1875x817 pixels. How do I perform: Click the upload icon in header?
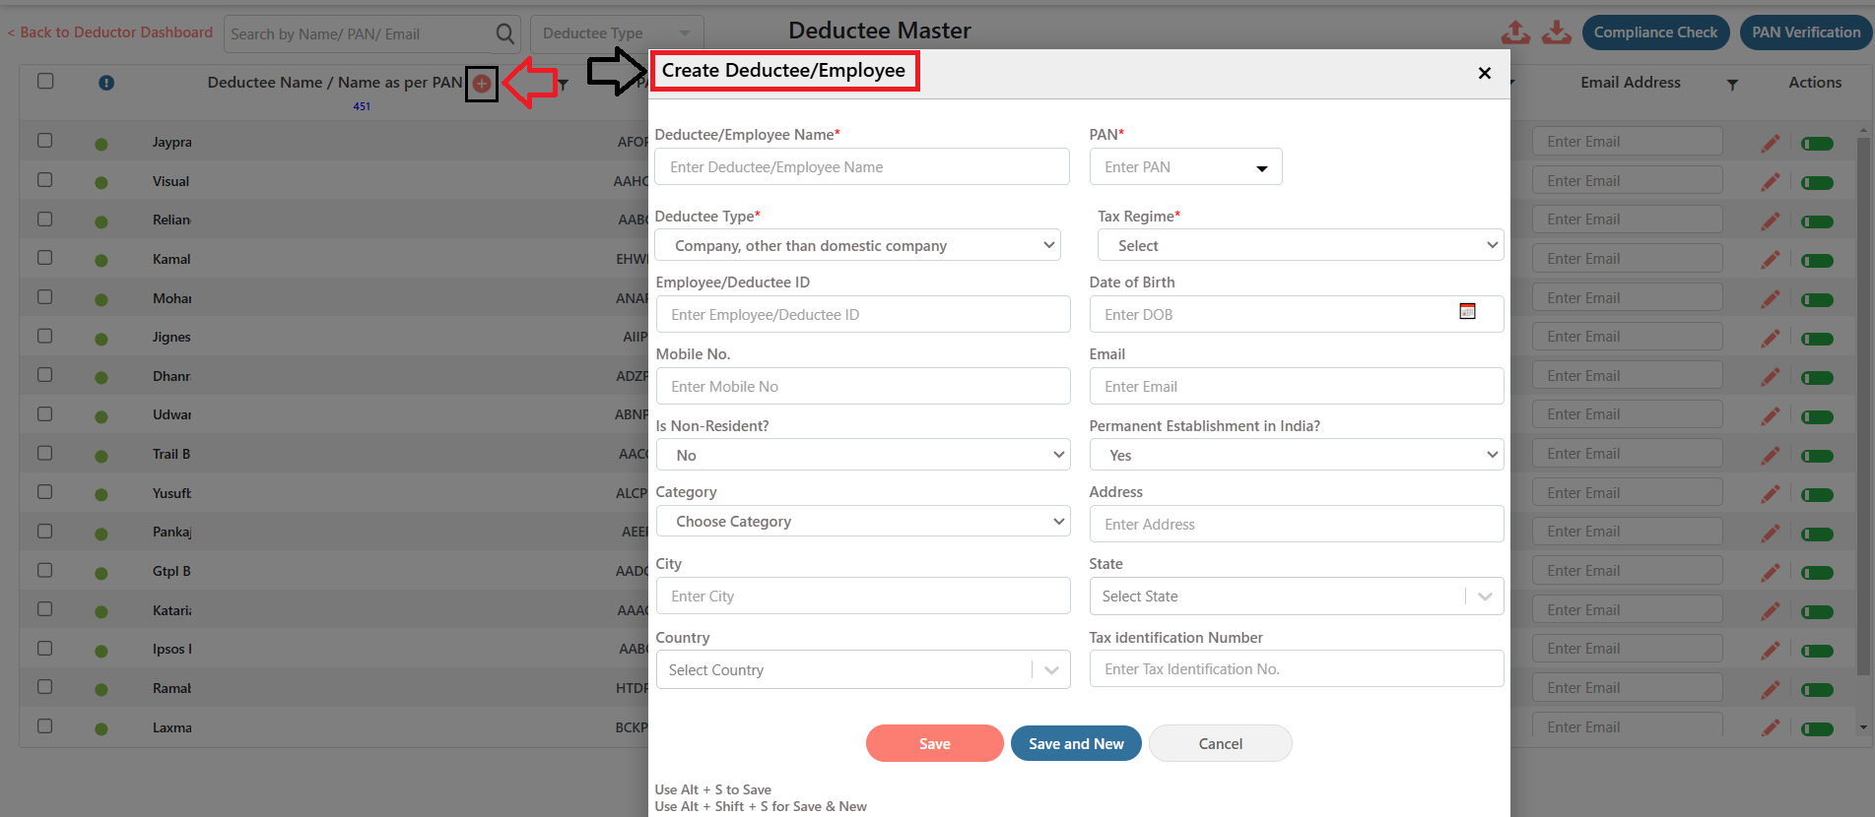point(1515,32)
